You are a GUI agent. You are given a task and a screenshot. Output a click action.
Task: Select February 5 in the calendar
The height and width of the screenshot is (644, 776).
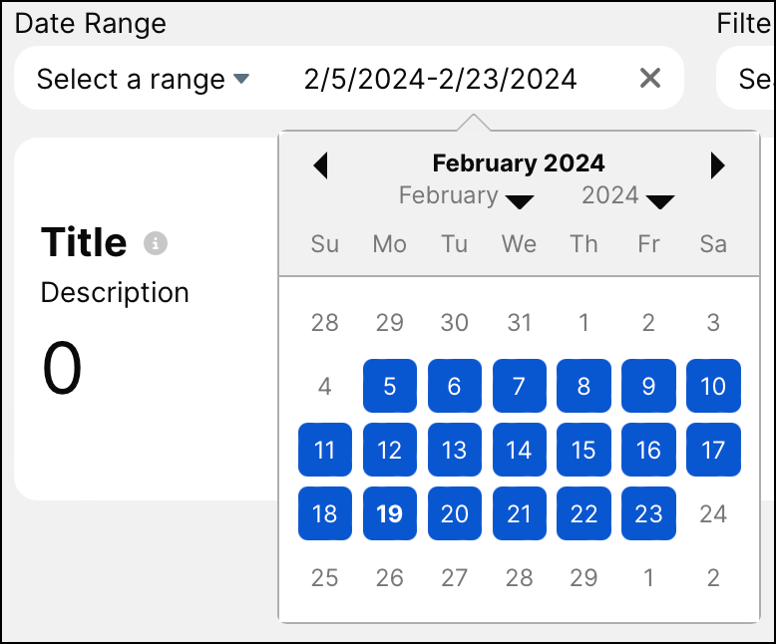click(390, 386)
